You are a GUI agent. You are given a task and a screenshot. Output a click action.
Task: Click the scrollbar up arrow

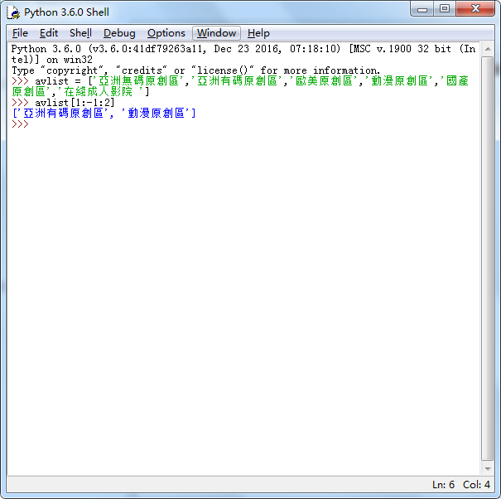coord(488,49)
